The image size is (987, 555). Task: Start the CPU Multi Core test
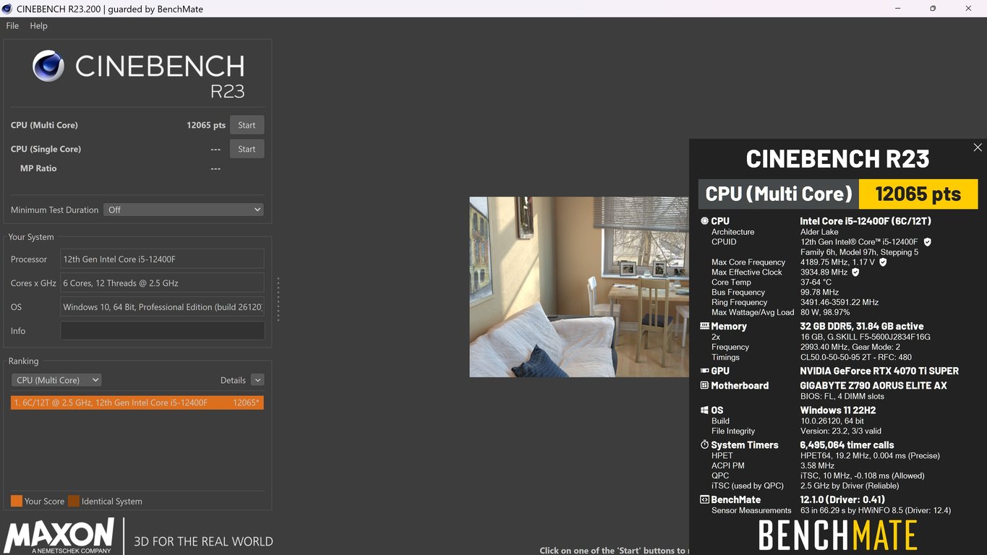pyautogui.click(x=247, y=125)
